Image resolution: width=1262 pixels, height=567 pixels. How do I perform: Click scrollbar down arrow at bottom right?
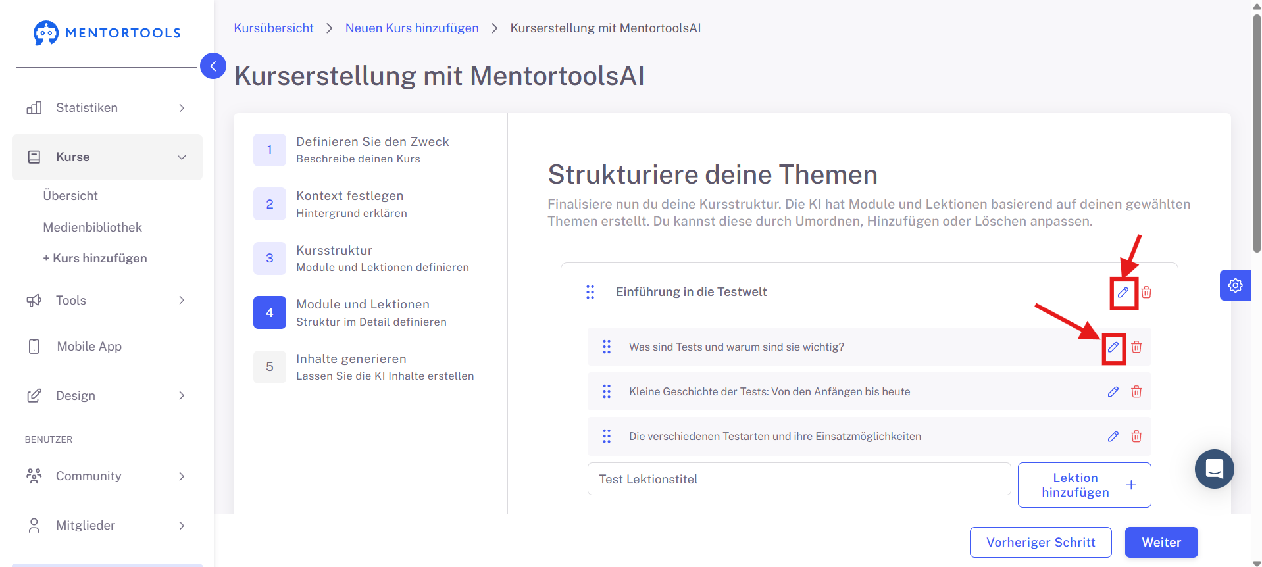[x=1257, y=563]
